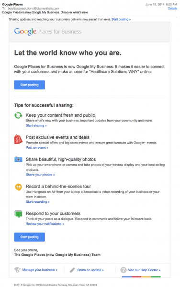Click the Manage your business storefront icon
The height and width of the screenshot is (287, 180).
tap(17, 270)
